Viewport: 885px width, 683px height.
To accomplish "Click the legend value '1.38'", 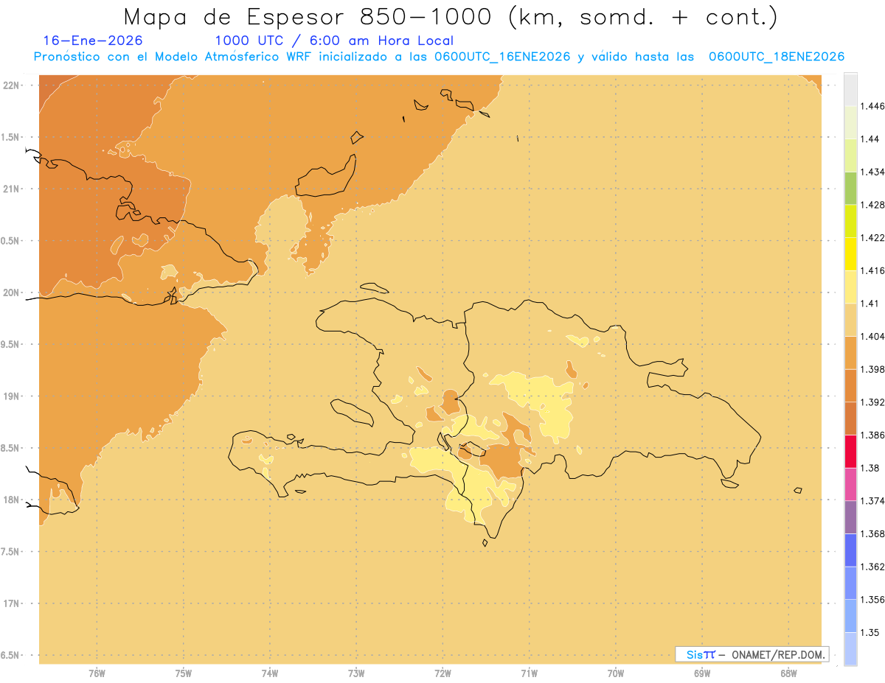I will [x=870, y=468].
